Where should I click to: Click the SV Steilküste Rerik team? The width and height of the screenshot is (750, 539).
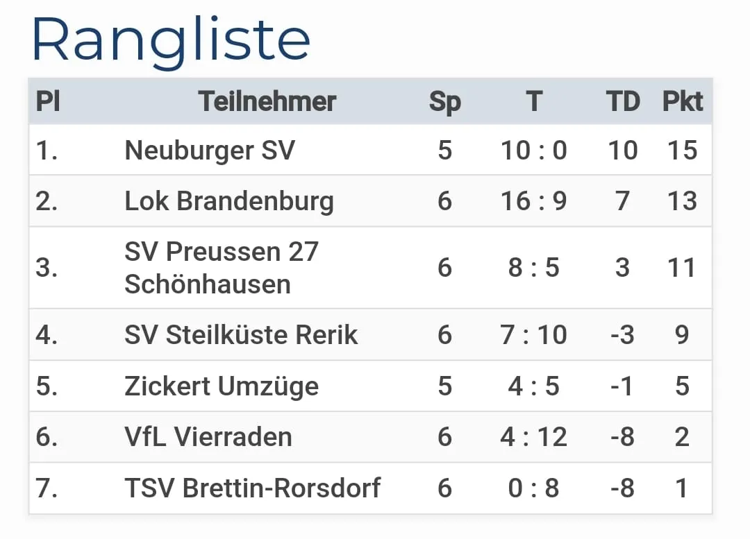coord(241,335)
